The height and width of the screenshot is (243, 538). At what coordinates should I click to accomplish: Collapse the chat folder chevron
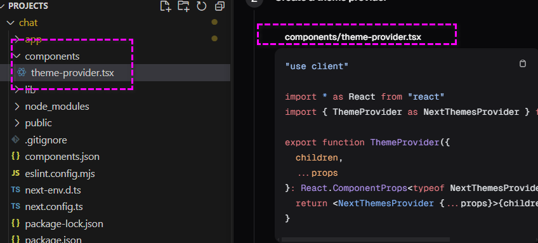(11, 23)
